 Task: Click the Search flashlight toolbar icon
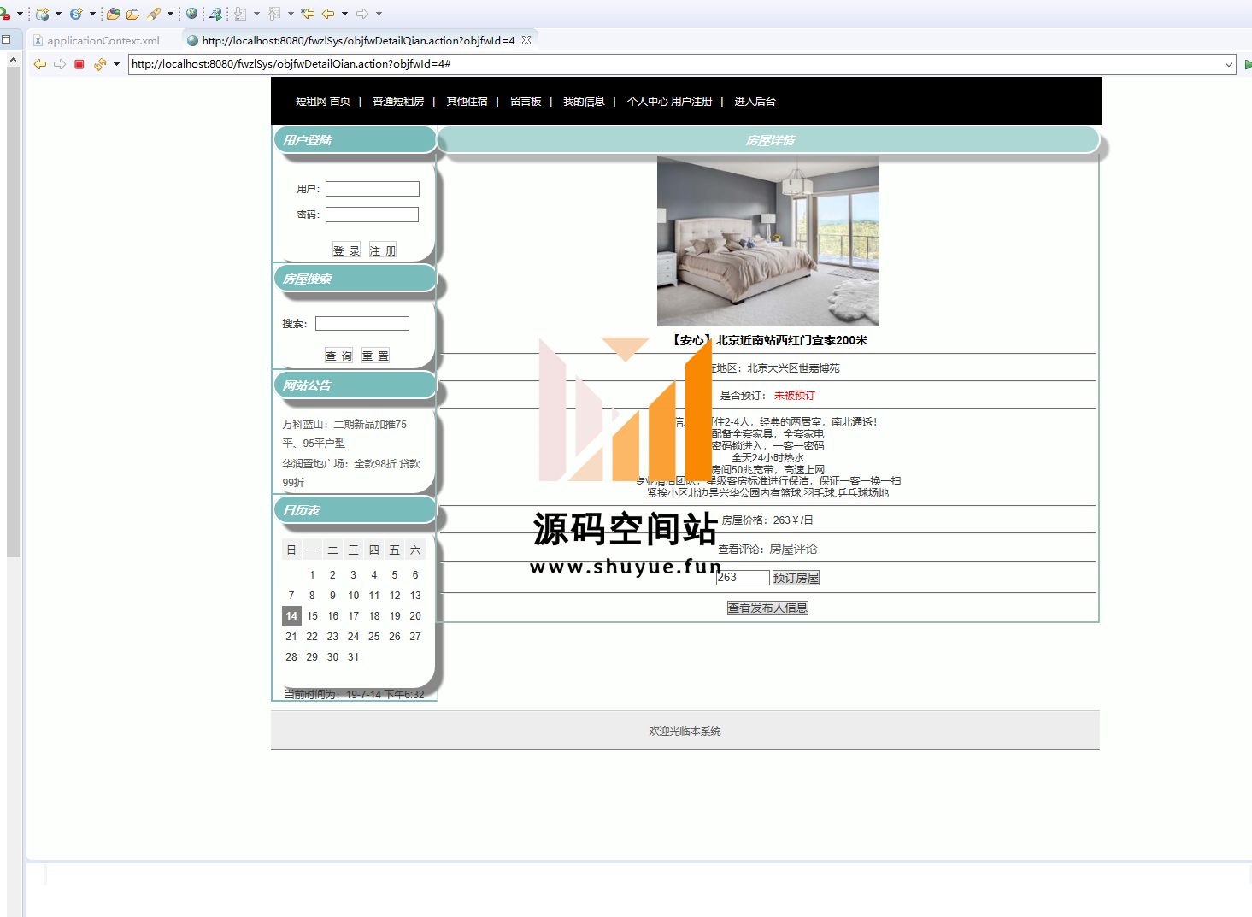[154, 14]
